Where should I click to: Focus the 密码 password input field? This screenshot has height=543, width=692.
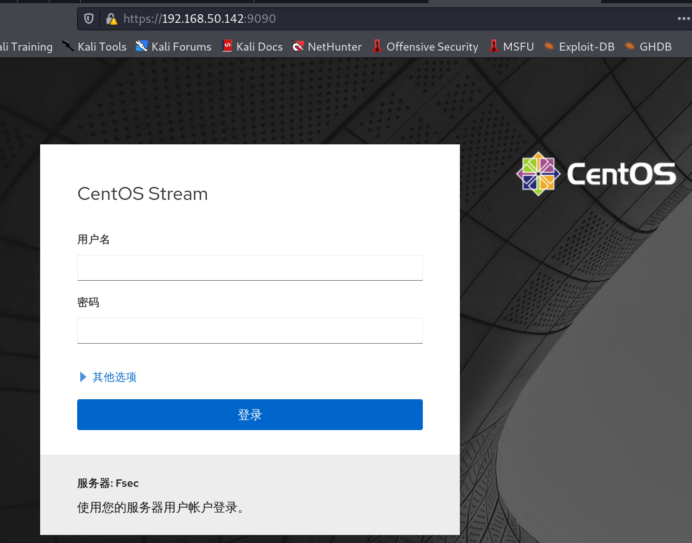click(250, 331)
